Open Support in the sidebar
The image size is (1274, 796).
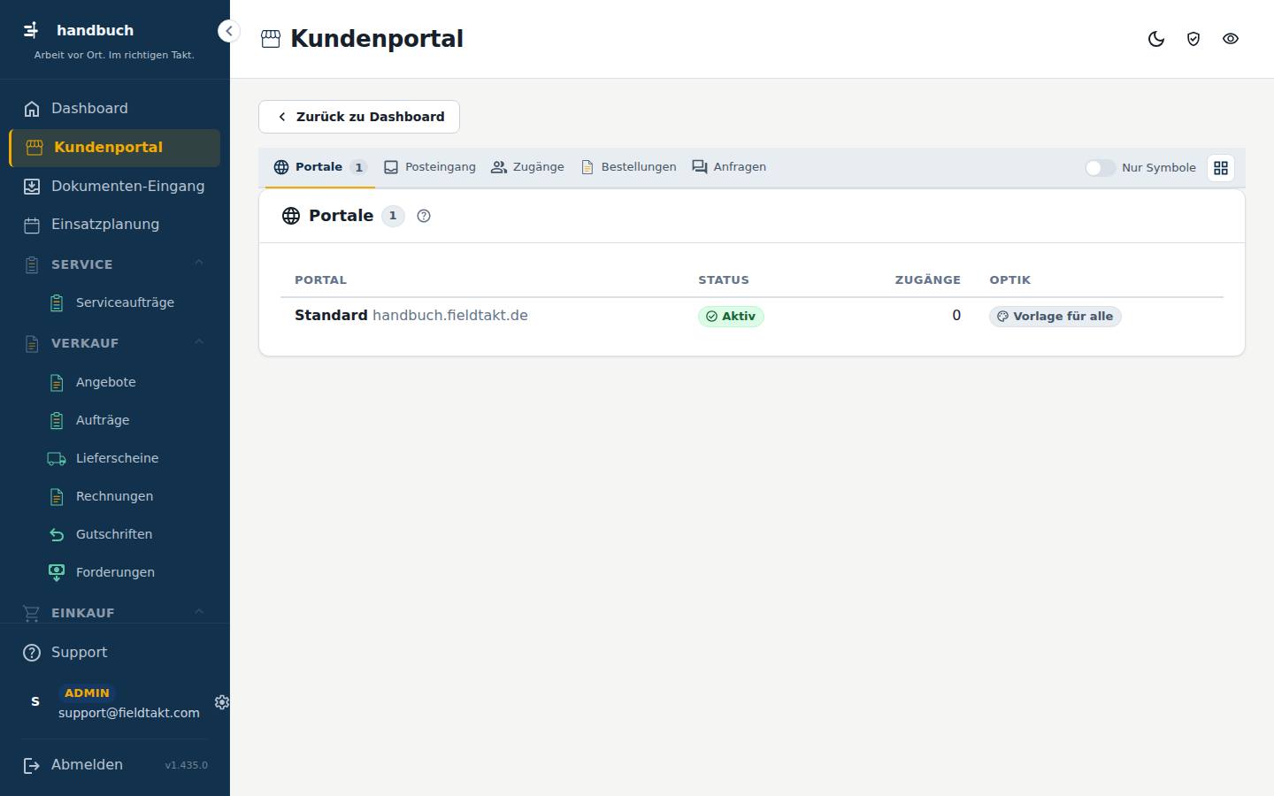click(115, 653)
